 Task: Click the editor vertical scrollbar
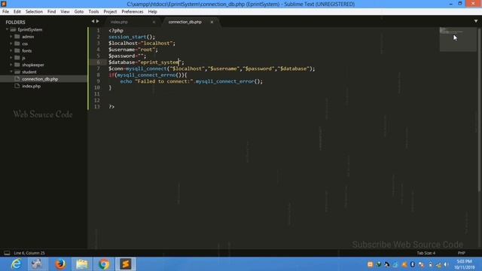[479, 111]
